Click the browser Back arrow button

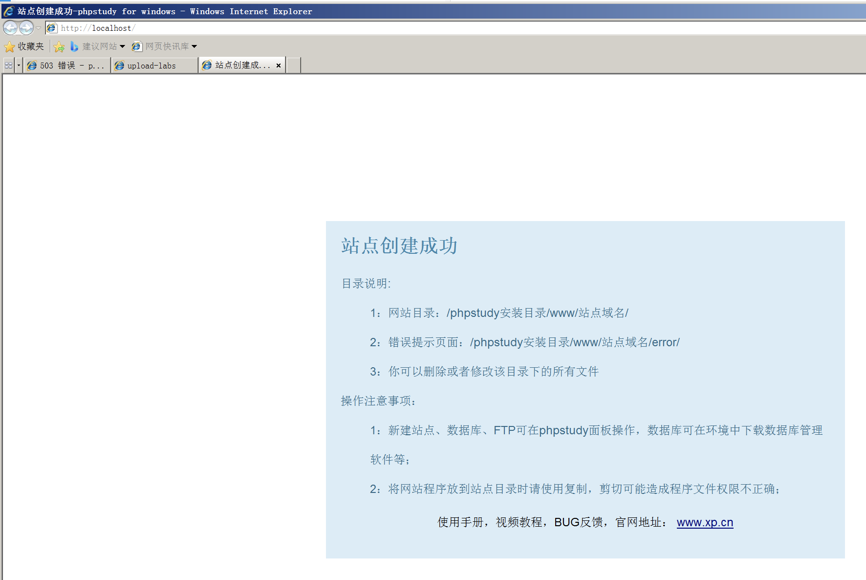click(10, 28)
